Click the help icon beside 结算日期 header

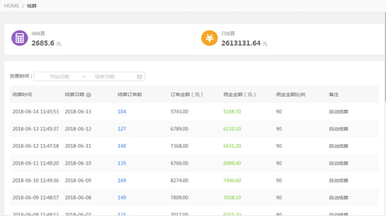(89, 95)
